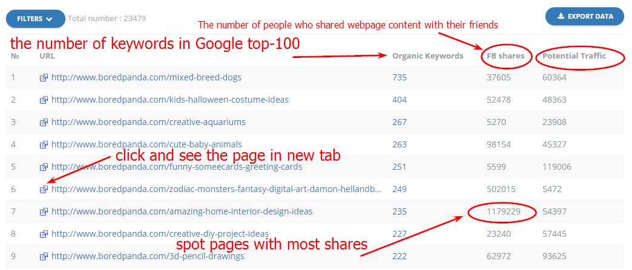Click the URL column header
Image resolution: width=632 pixels, height=270 pixels.
point(47,56)
